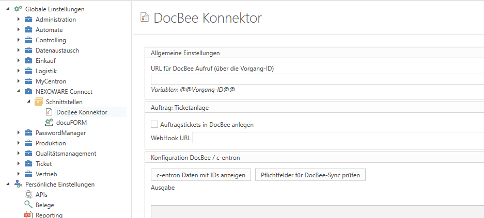
Task: Click the Globale Einstellungen gears icon
Action: tap(18, 9)
